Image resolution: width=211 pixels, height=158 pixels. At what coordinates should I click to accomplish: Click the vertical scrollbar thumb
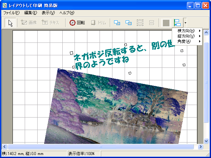tap(206, 82)
